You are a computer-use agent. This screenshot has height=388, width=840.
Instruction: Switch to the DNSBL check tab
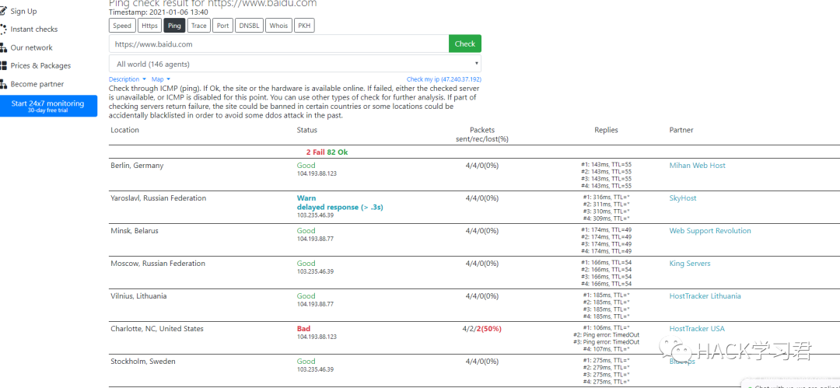pyautogui.click(x=249, y=25)
